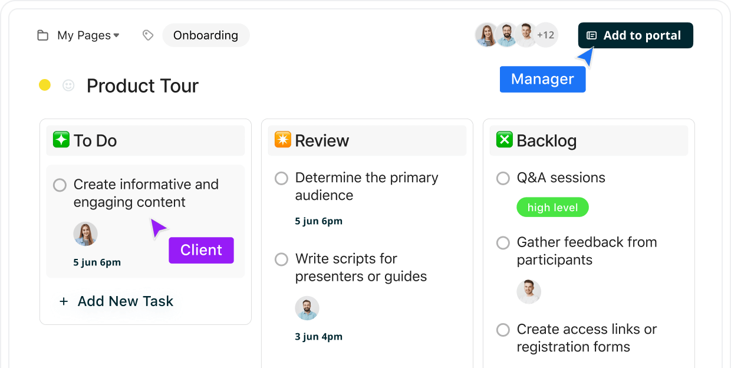Viewport: 731px width, 368px height.
Task: Open the My Pages dropdown
Action: point(88,35)
